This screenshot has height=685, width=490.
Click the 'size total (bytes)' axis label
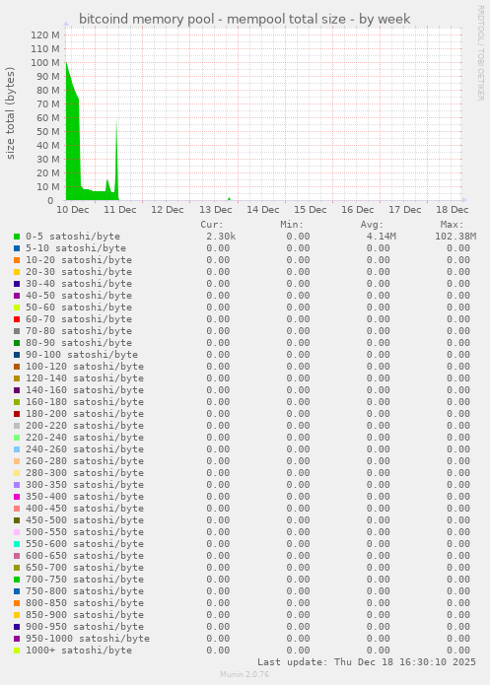pos(10,113)
